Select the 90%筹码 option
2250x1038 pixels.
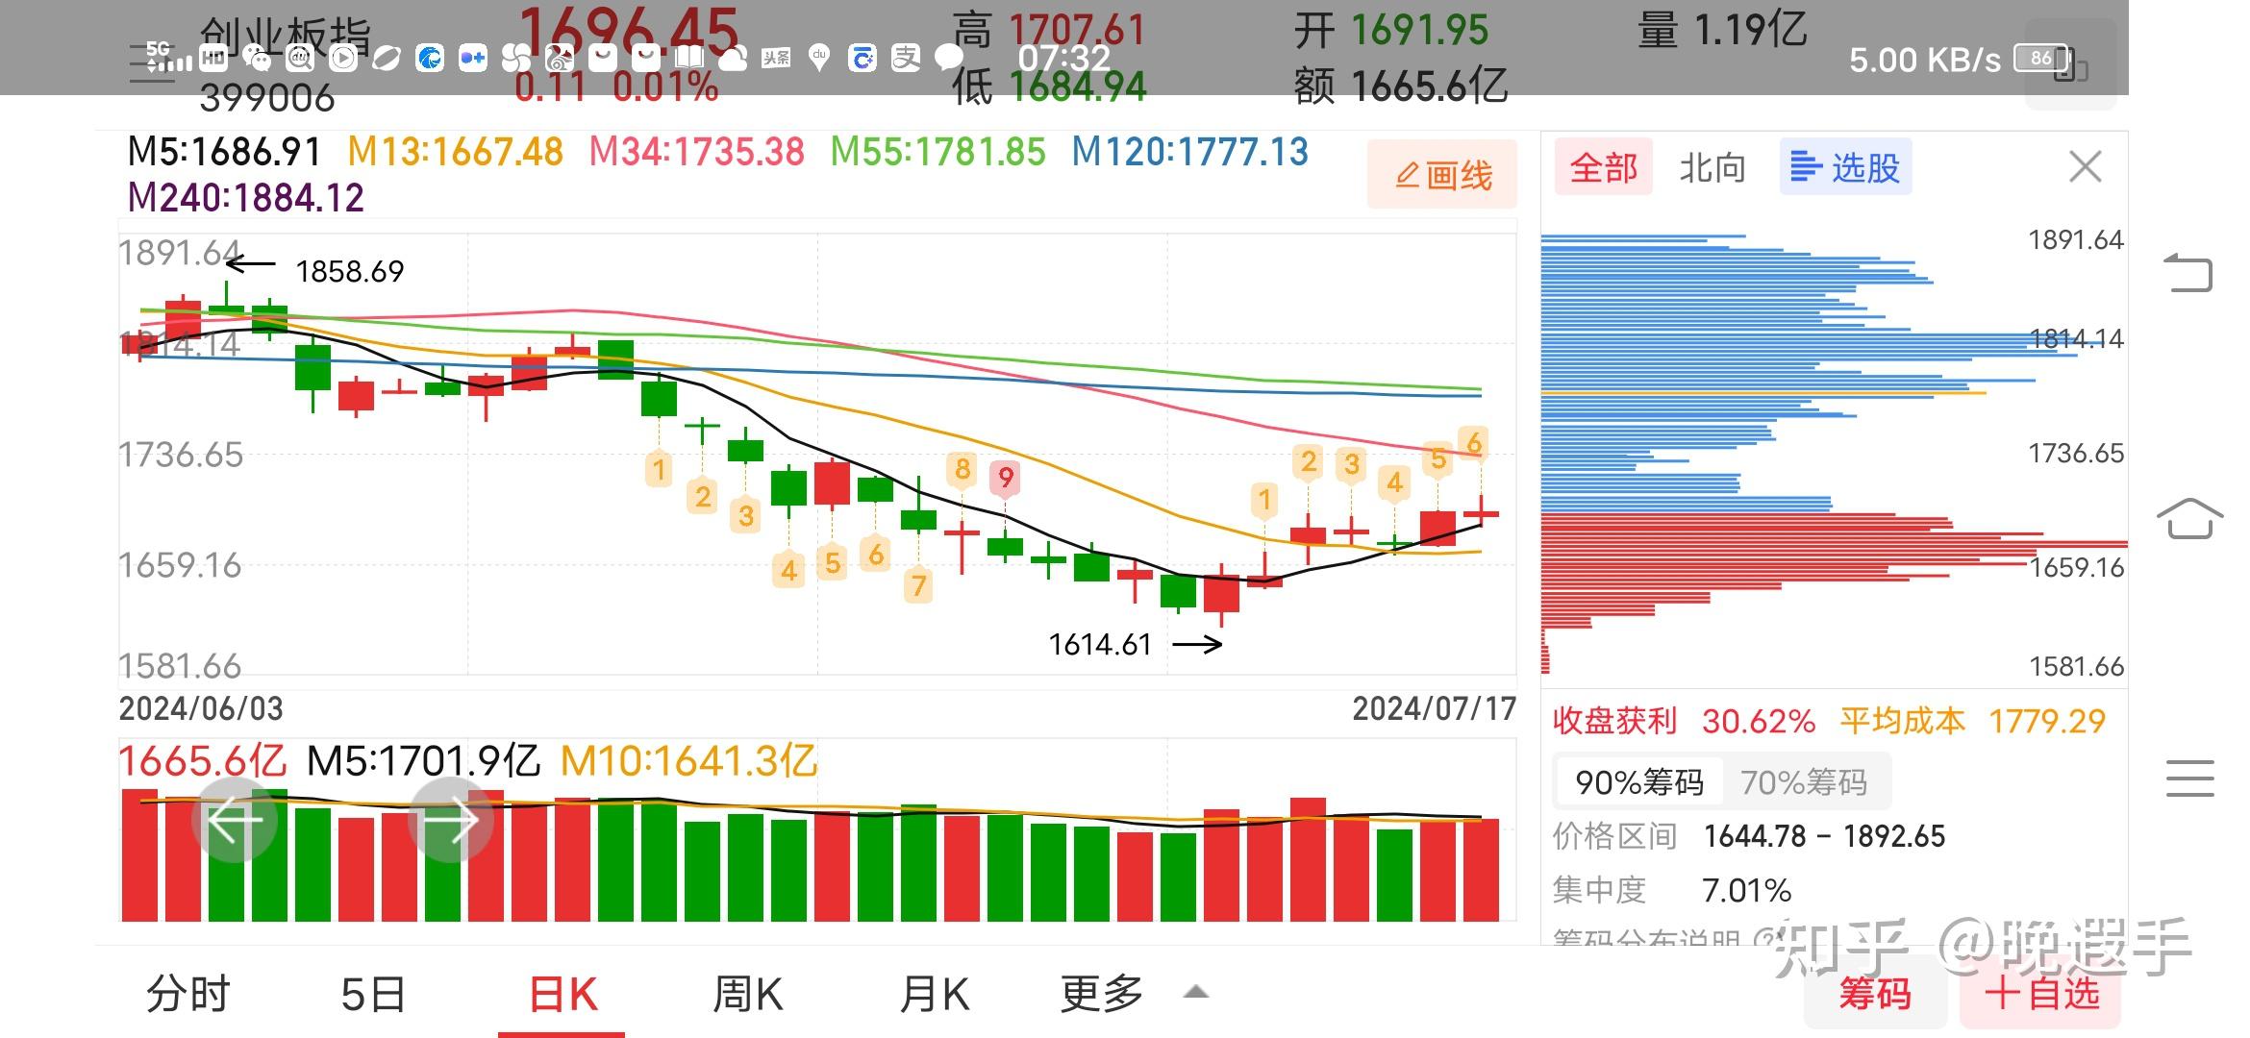(1638, 782)
